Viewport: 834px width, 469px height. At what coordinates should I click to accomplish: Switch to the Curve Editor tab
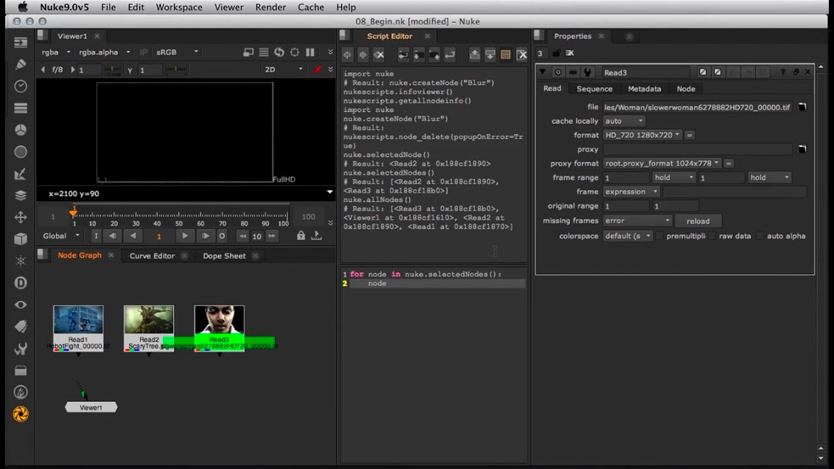(x=152, y=256)
